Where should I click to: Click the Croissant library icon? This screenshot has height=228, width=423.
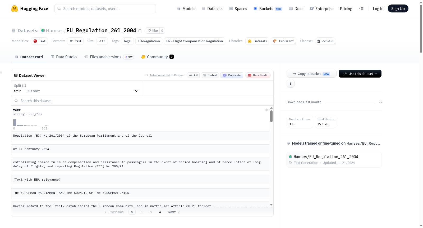tap(275, 41)
